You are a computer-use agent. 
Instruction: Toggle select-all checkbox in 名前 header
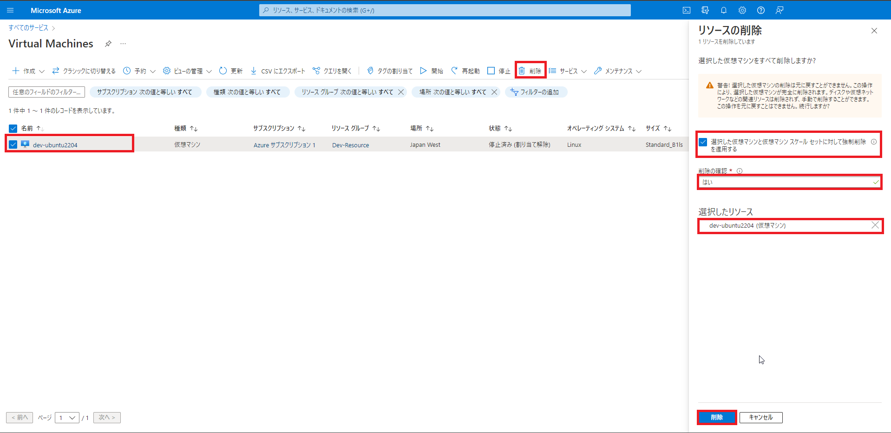tap(13, 128)
